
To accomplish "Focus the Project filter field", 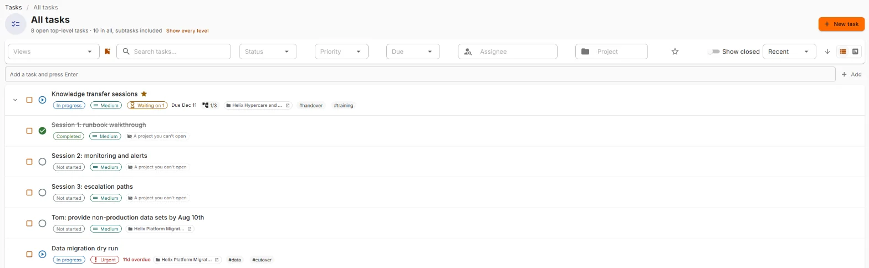I will (611, 51).
